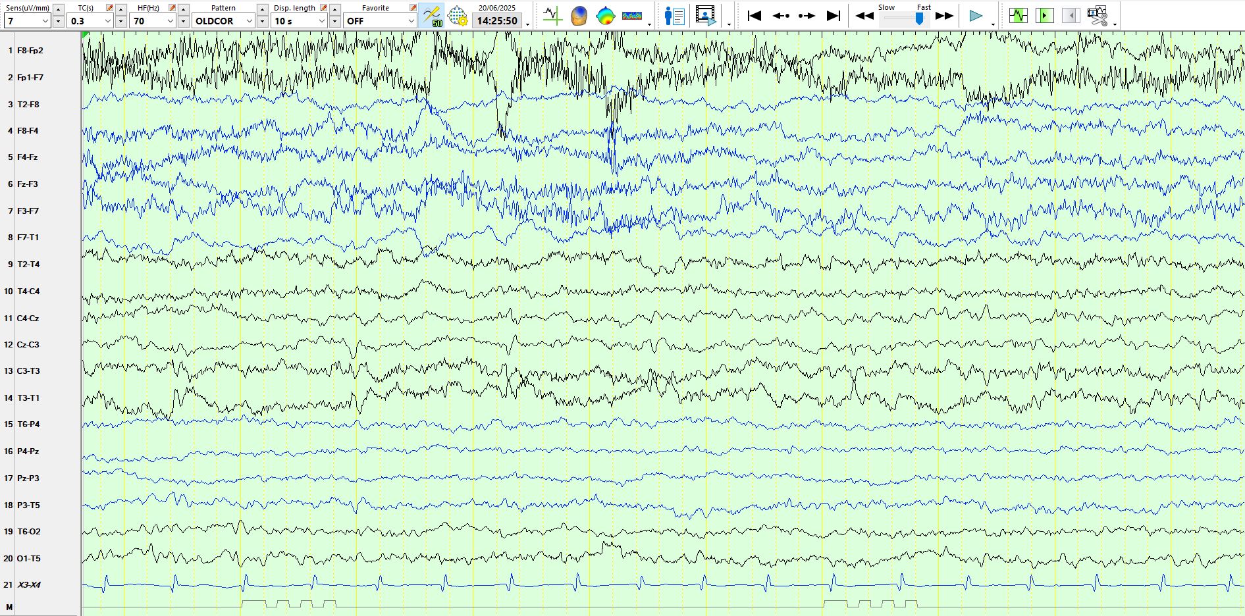Edit the TC(s) preset list
Viewport: 1245px width, 616px height.
click(x=109, y=8)
